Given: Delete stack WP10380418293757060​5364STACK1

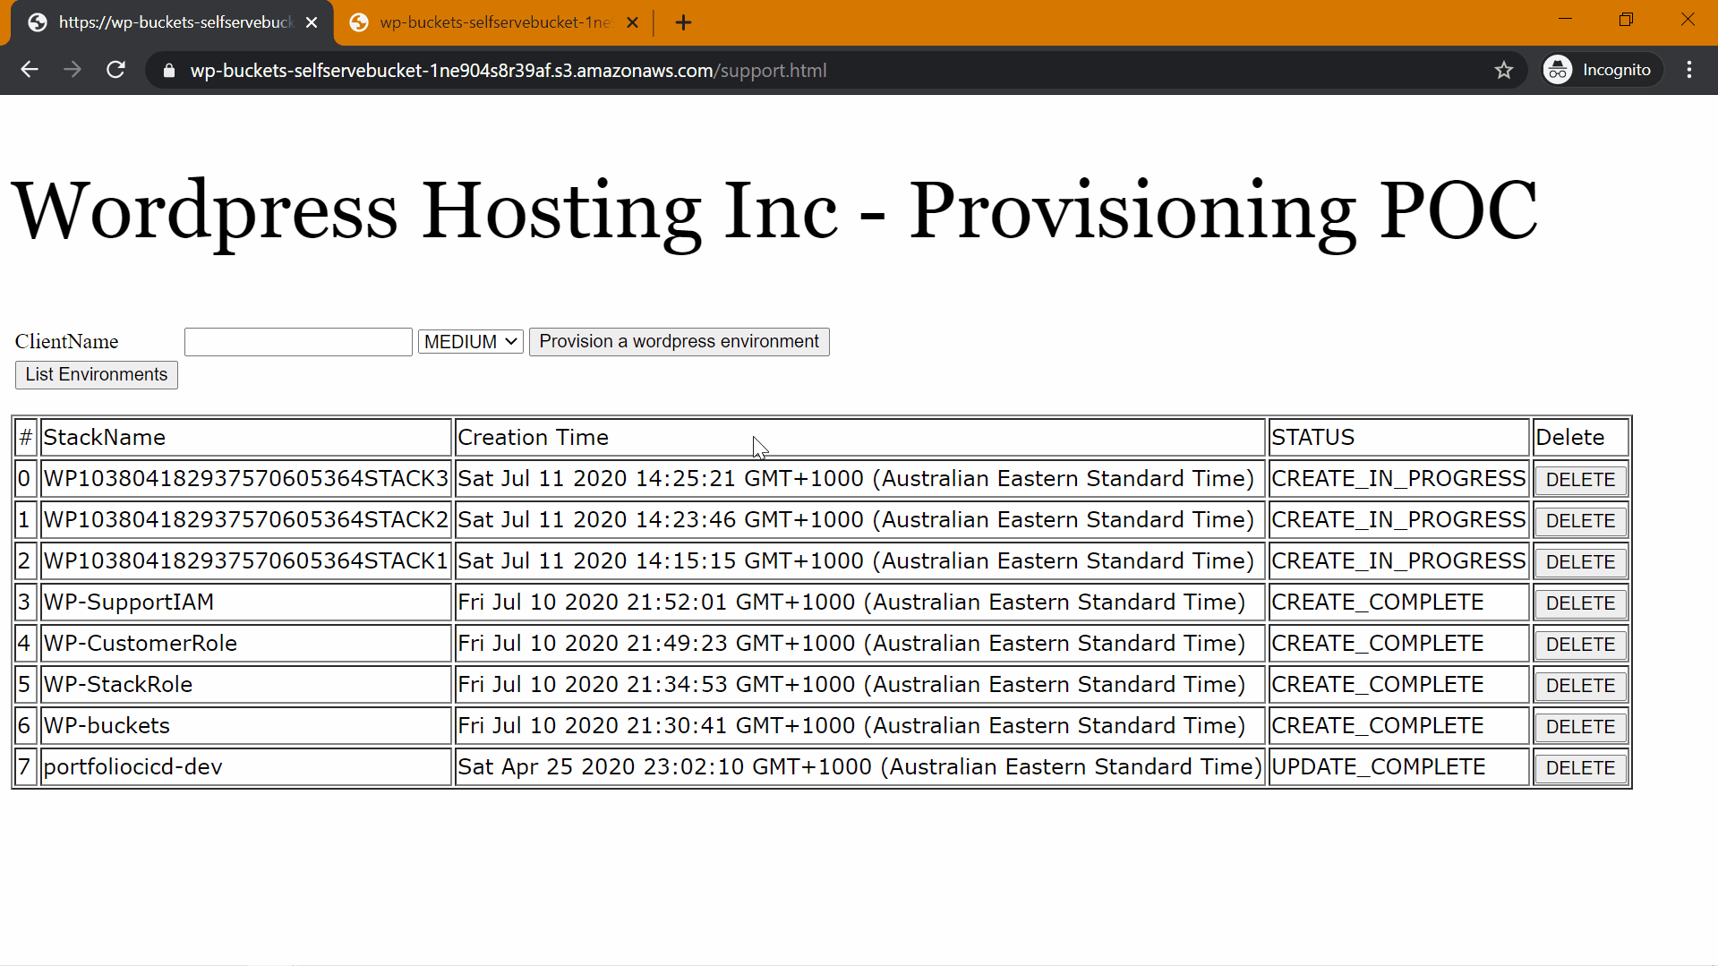Looking at the screenshot, I should pos(1580,562).
